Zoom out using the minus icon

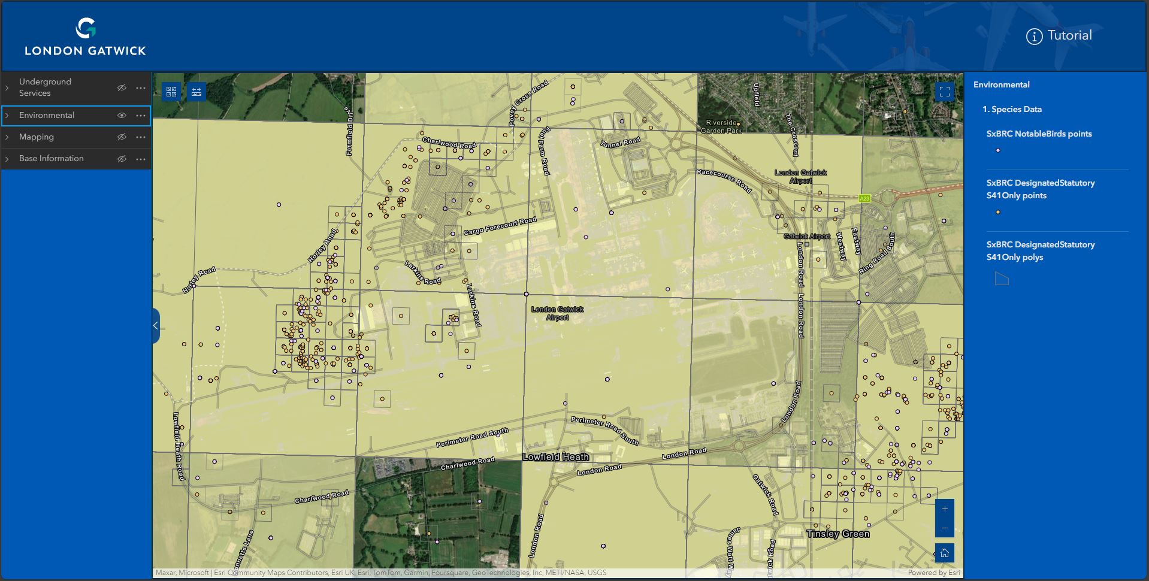(x=944, y=528)
